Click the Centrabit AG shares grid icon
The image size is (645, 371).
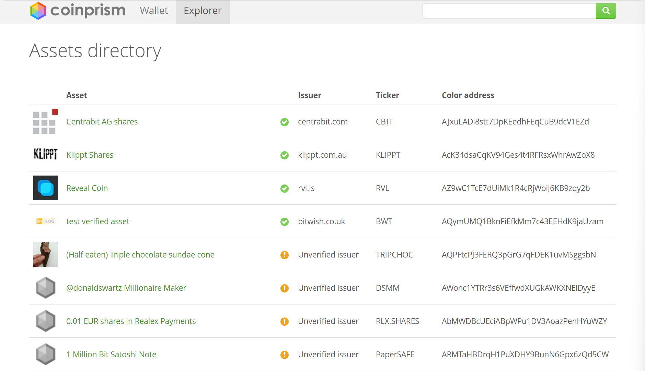(45, 122)
